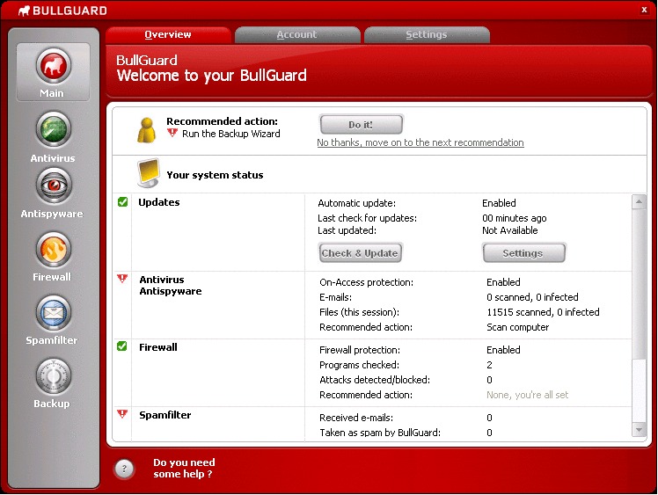The image size is (658, 495).
Task: Click the Firewall protection: label
Action: pos(360,350)
